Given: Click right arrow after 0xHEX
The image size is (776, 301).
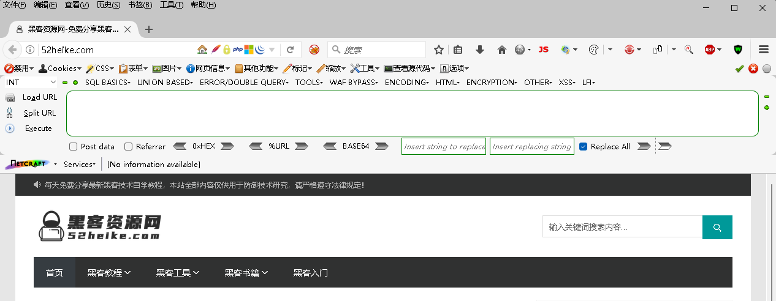Looking at the screenshot, I should (x=227, y=146).
